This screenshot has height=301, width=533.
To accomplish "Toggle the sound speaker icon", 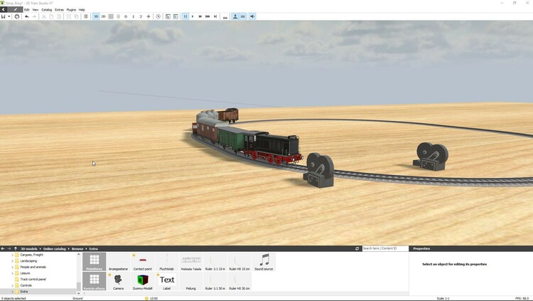I will [x=252, y=16].
